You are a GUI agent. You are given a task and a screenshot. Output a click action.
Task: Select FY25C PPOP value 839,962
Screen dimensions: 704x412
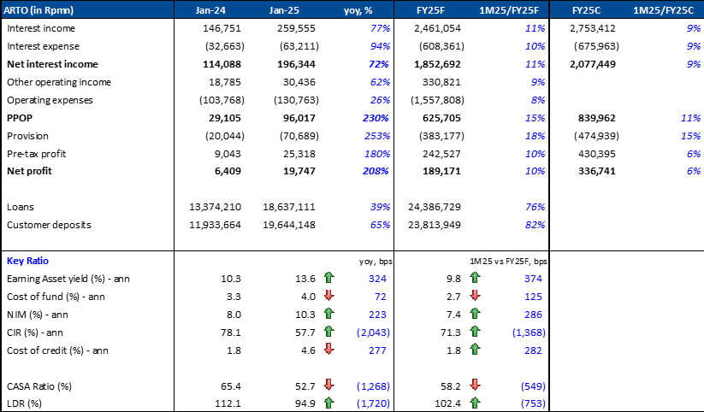tap(597, 118)
